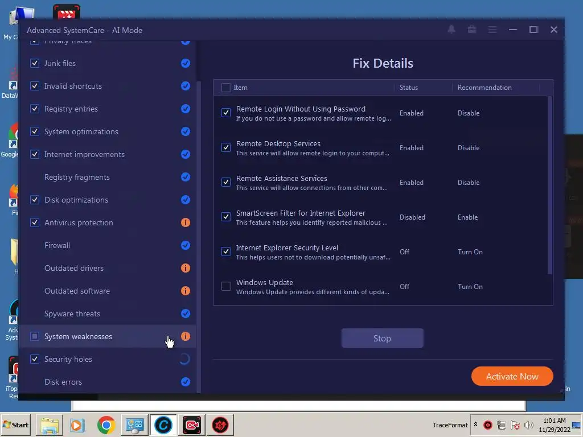583x437 pixels.
Task: Uncheck Remote Login Without Using Password
Action: (x=225, y=113)
